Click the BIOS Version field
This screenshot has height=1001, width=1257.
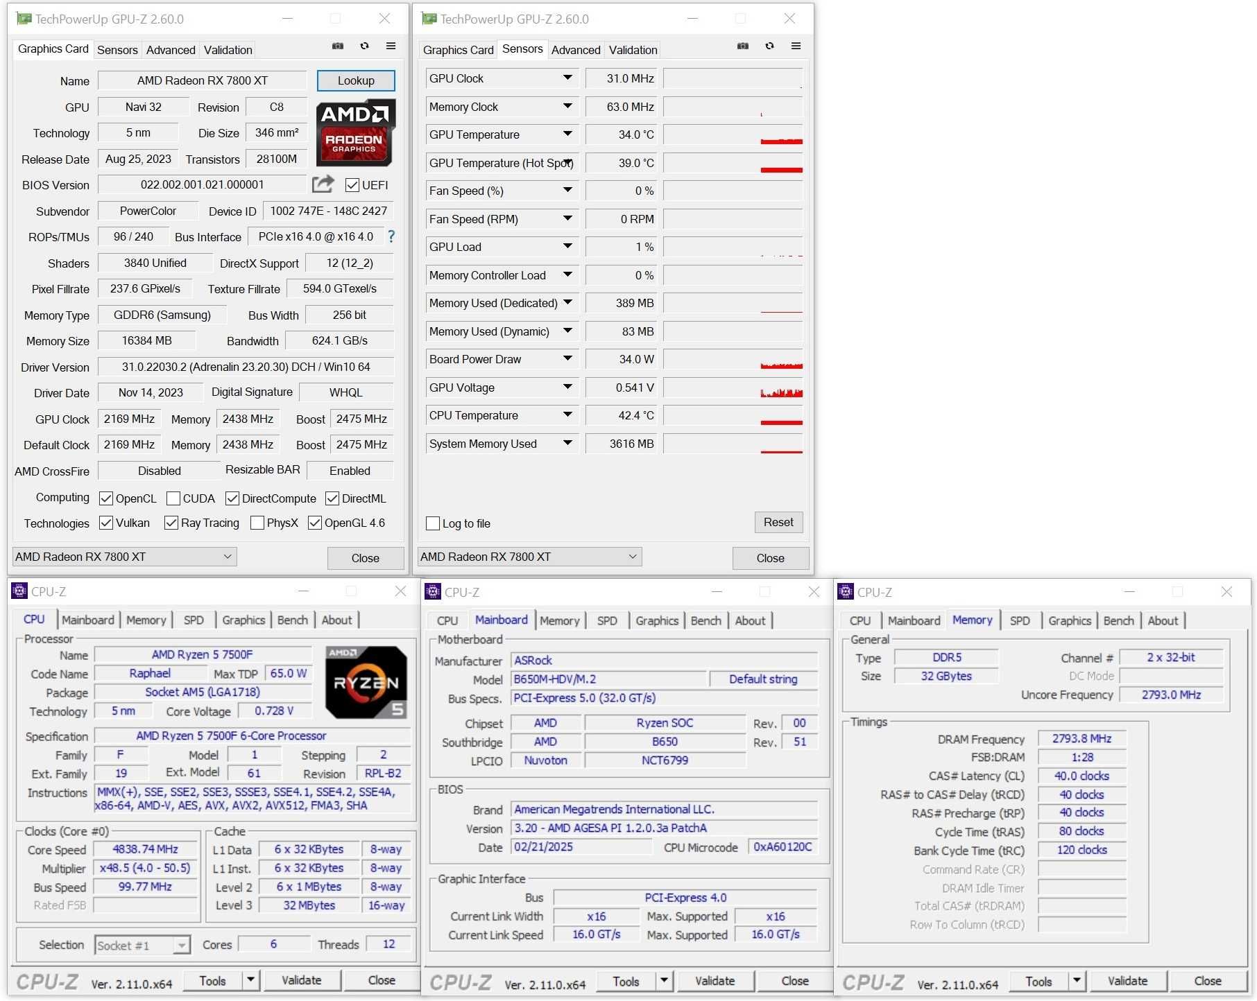click(x=202, y=184)
